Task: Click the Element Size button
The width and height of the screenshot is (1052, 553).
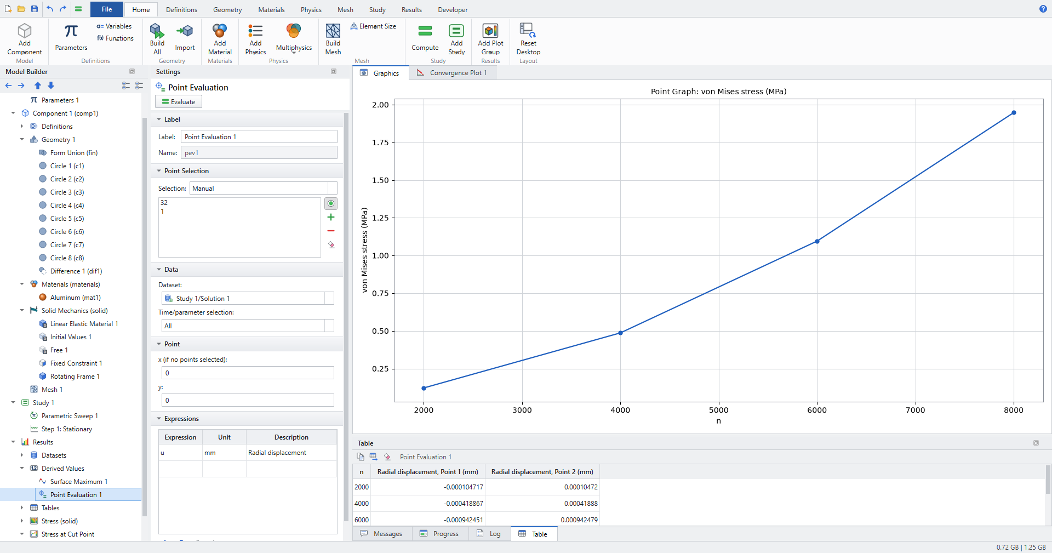Action: click(x=373, y=26)
